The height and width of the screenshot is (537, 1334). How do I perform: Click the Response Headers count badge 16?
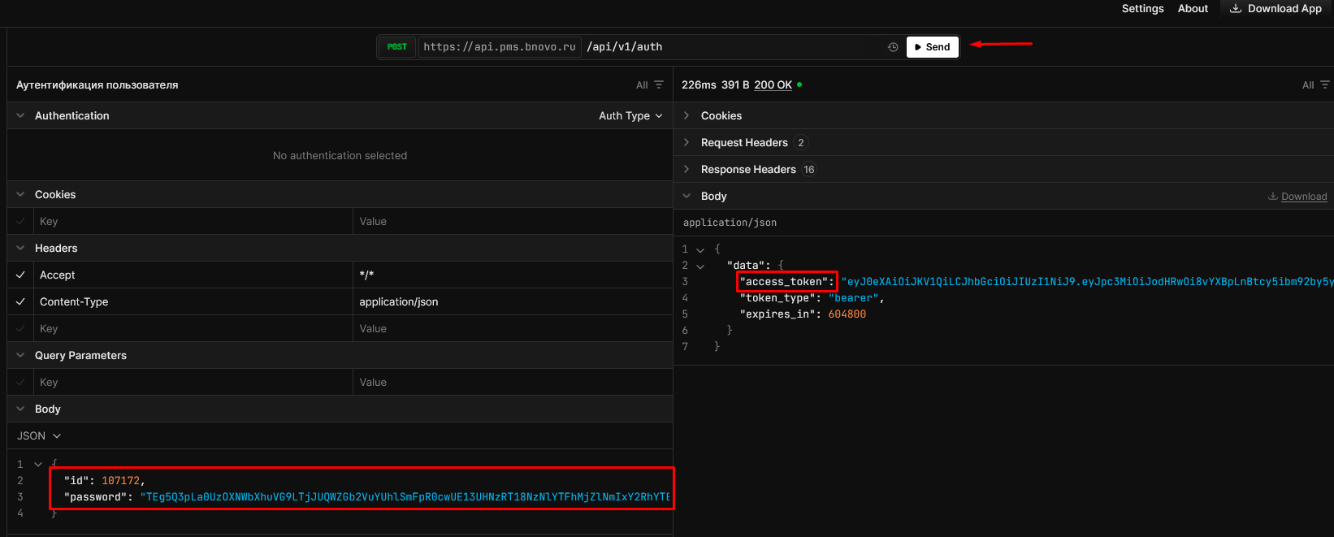(809, 169)
